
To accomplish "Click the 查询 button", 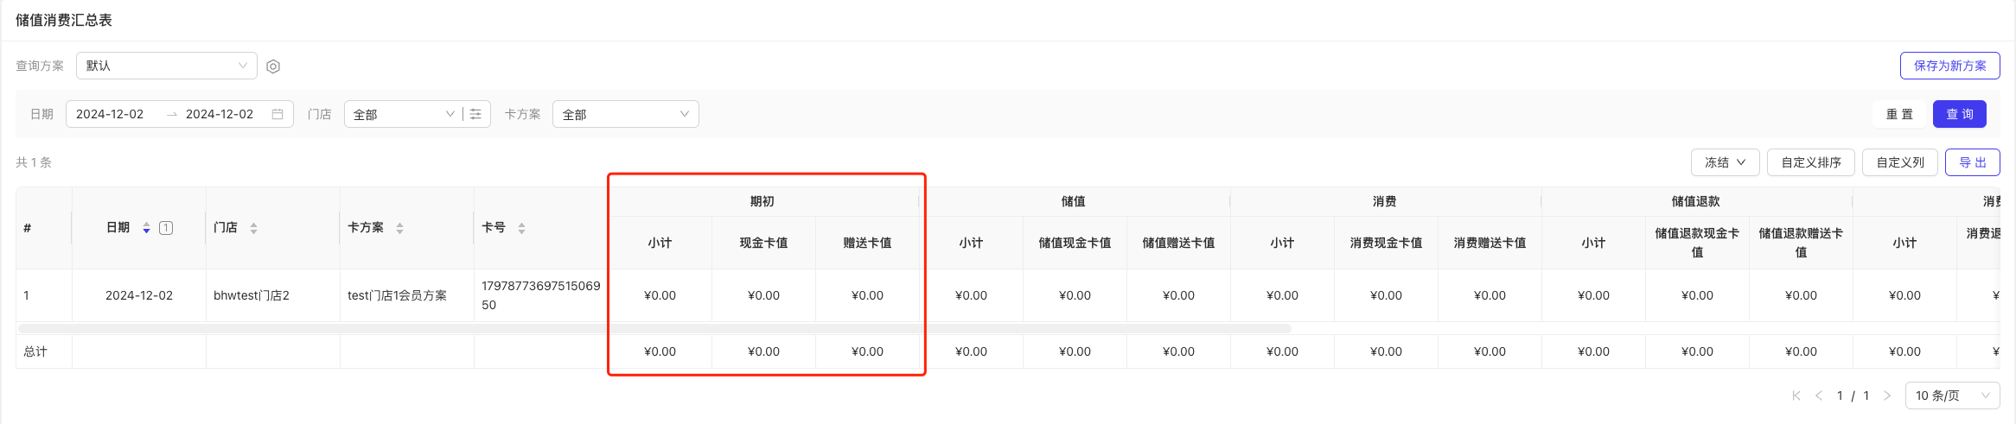I will coord(1960,114).
